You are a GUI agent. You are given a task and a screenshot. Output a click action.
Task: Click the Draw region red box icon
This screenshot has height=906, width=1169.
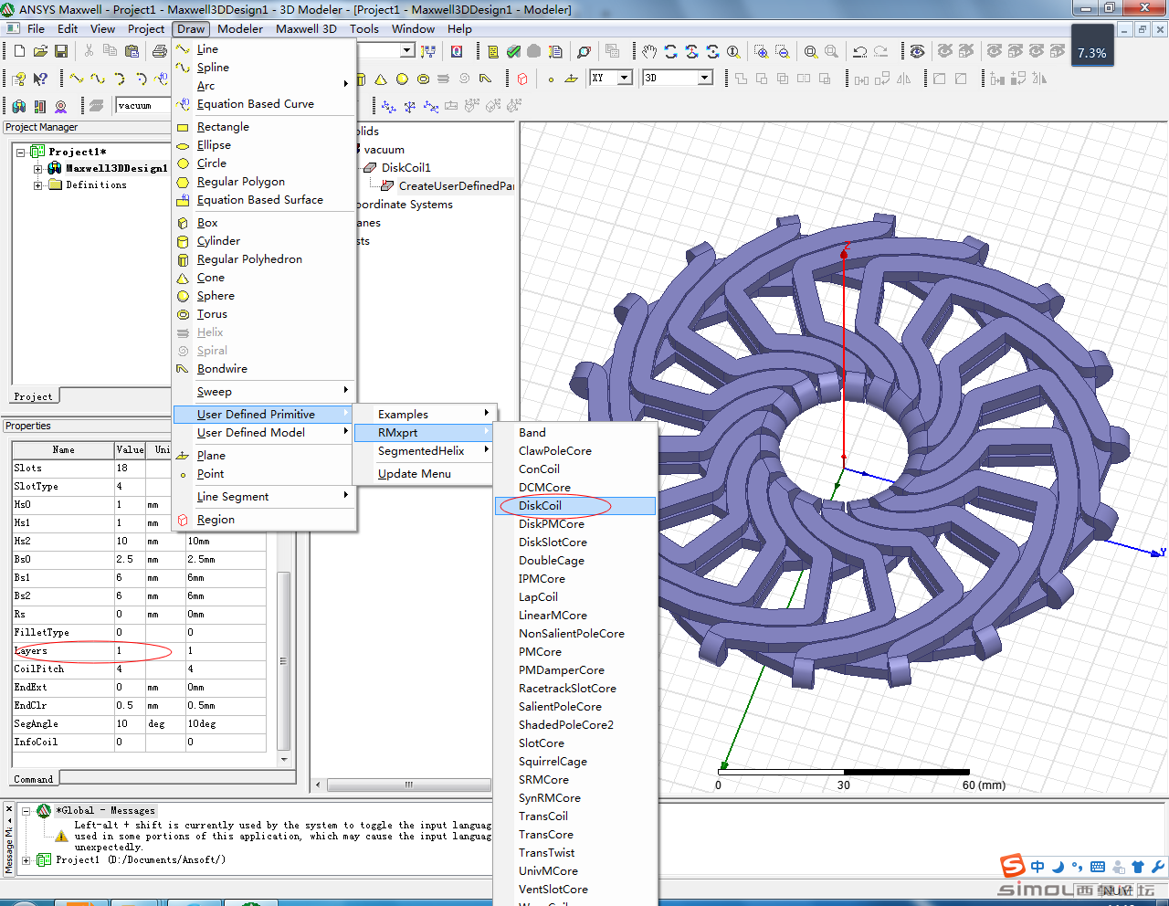click(x=522, y=79)
